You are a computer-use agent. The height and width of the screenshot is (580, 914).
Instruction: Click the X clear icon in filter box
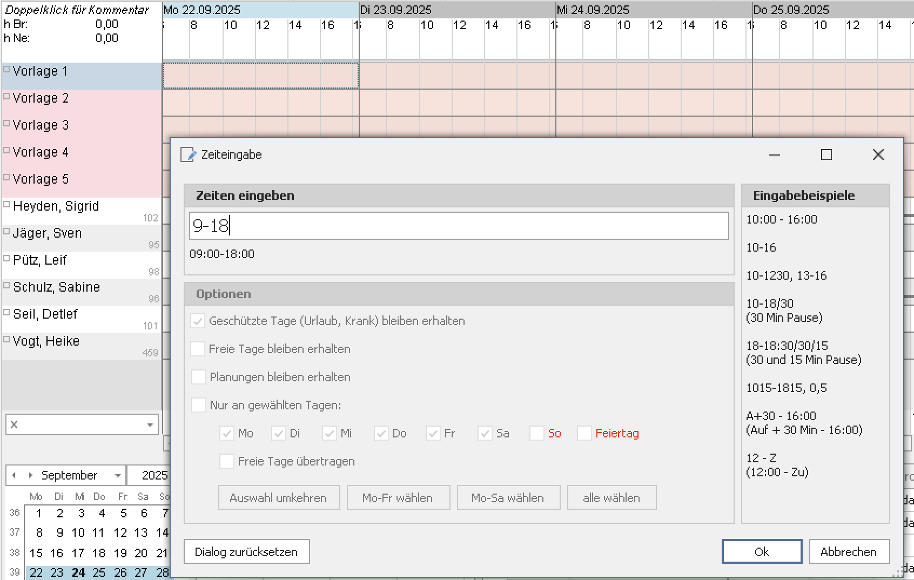[15, 424]
